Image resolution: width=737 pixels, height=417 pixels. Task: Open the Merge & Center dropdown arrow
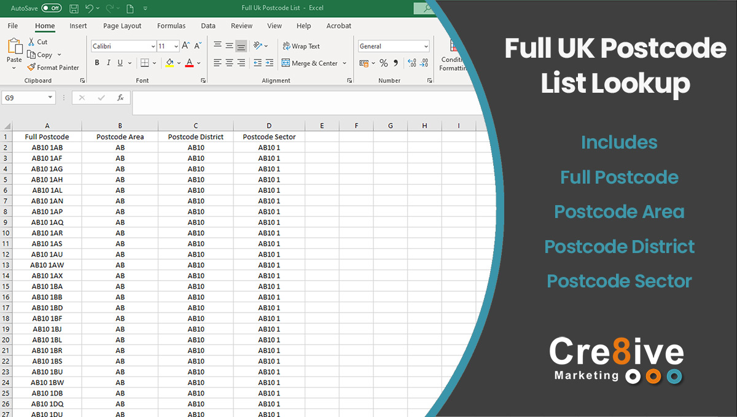point(344,63)
